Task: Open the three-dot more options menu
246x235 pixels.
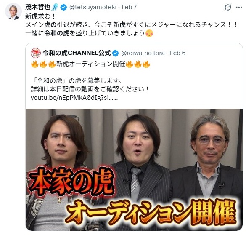Action: click(239, 8)
